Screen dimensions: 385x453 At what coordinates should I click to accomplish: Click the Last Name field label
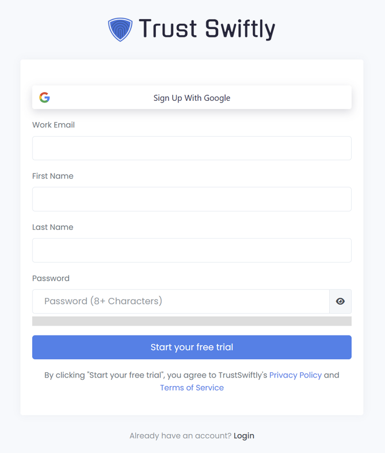click(x=53, y=227)
